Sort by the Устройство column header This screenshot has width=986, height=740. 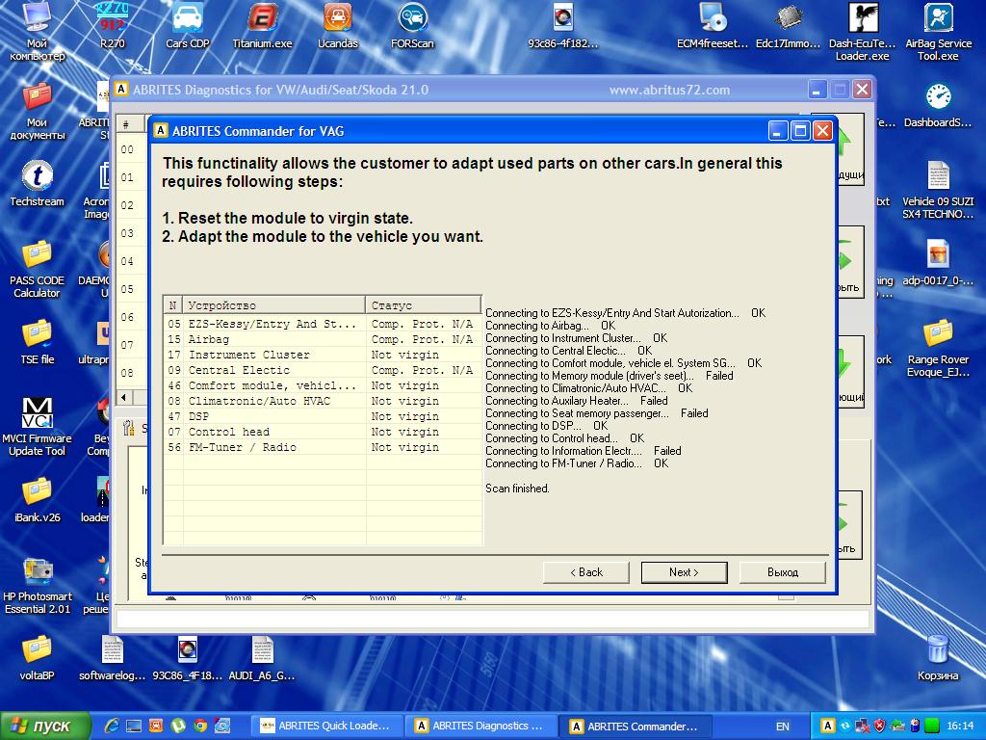pos(274,305)
